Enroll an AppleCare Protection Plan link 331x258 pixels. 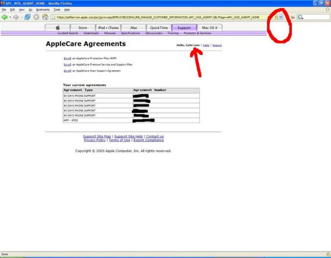tap(67, 58)
